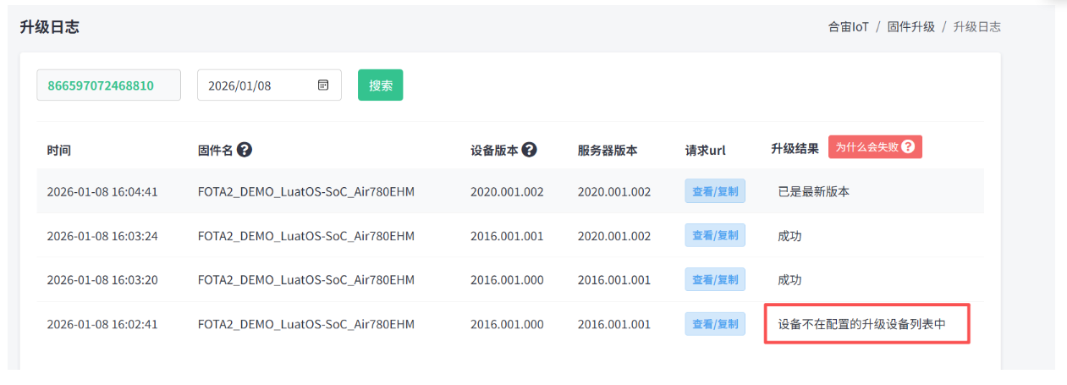Click the 服务器版本 column header

[x=608, y=151]
